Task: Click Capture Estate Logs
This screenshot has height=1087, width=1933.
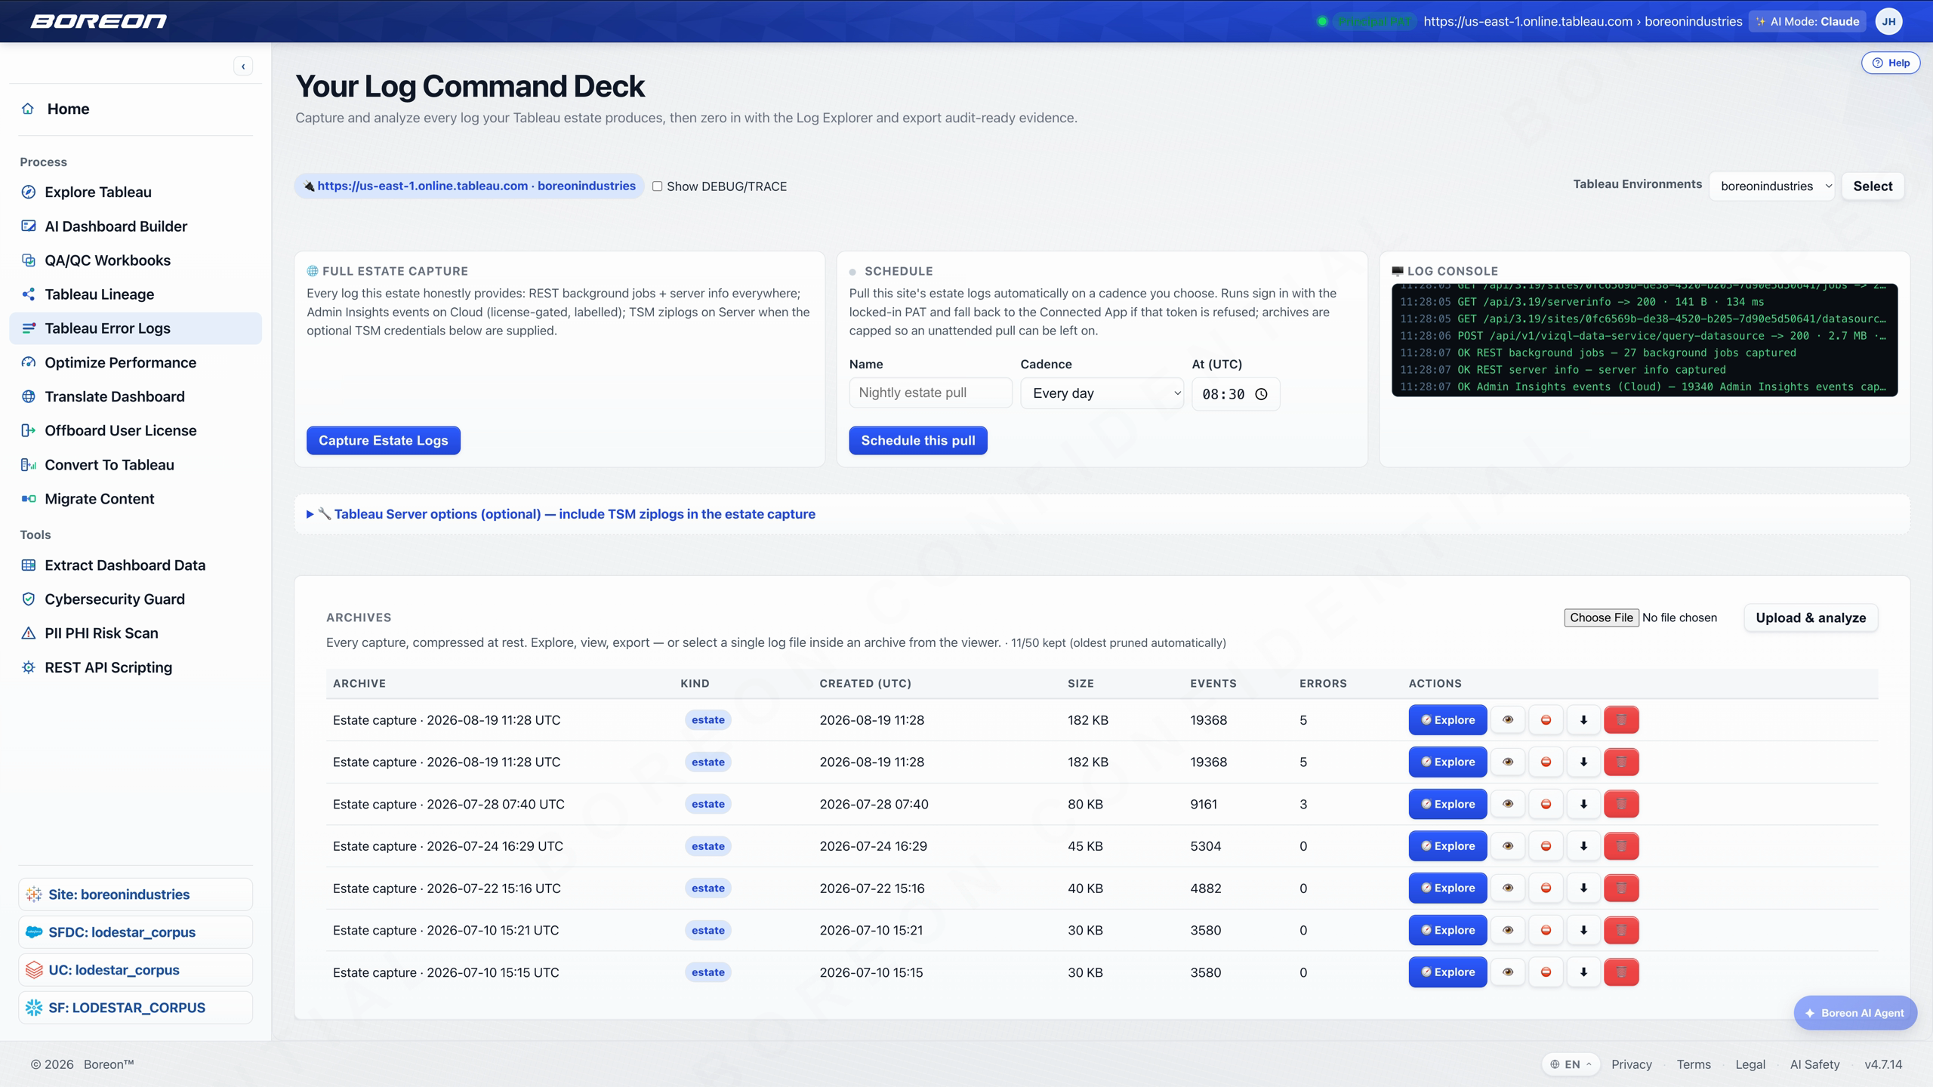Action: tap(384, 441)
